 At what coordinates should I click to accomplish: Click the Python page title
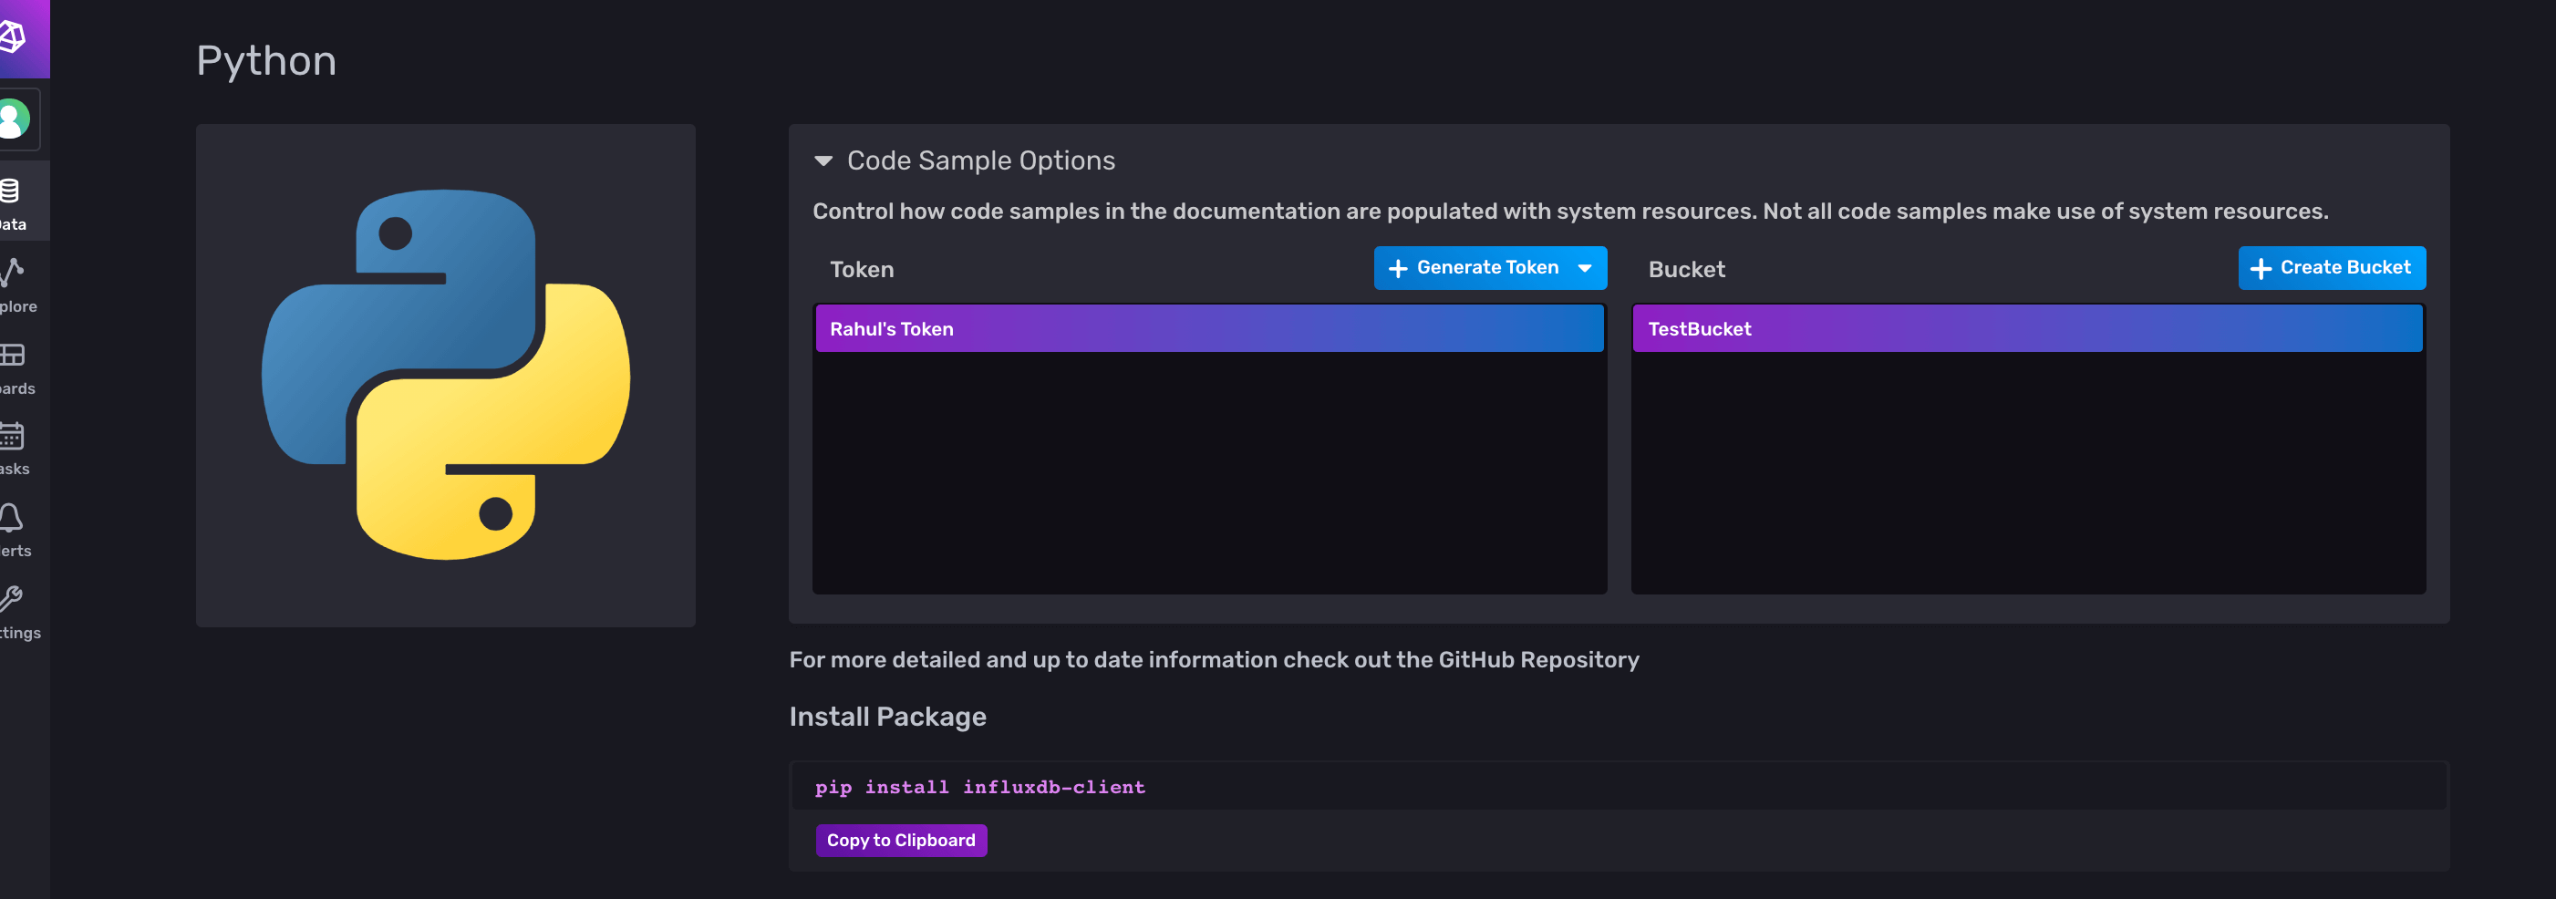coord(266,60)
